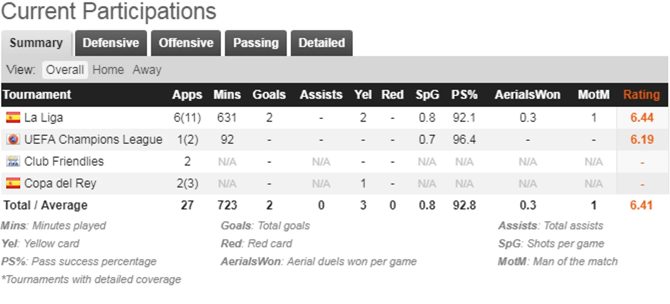Click the Copa del Rey flag icon
The width and height of the screenshot is (670, 304).
coord(13,184)
